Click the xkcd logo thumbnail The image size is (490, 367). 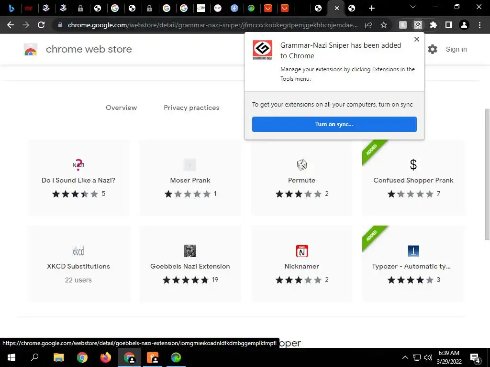pyautogui.click(x=78, y=251)
